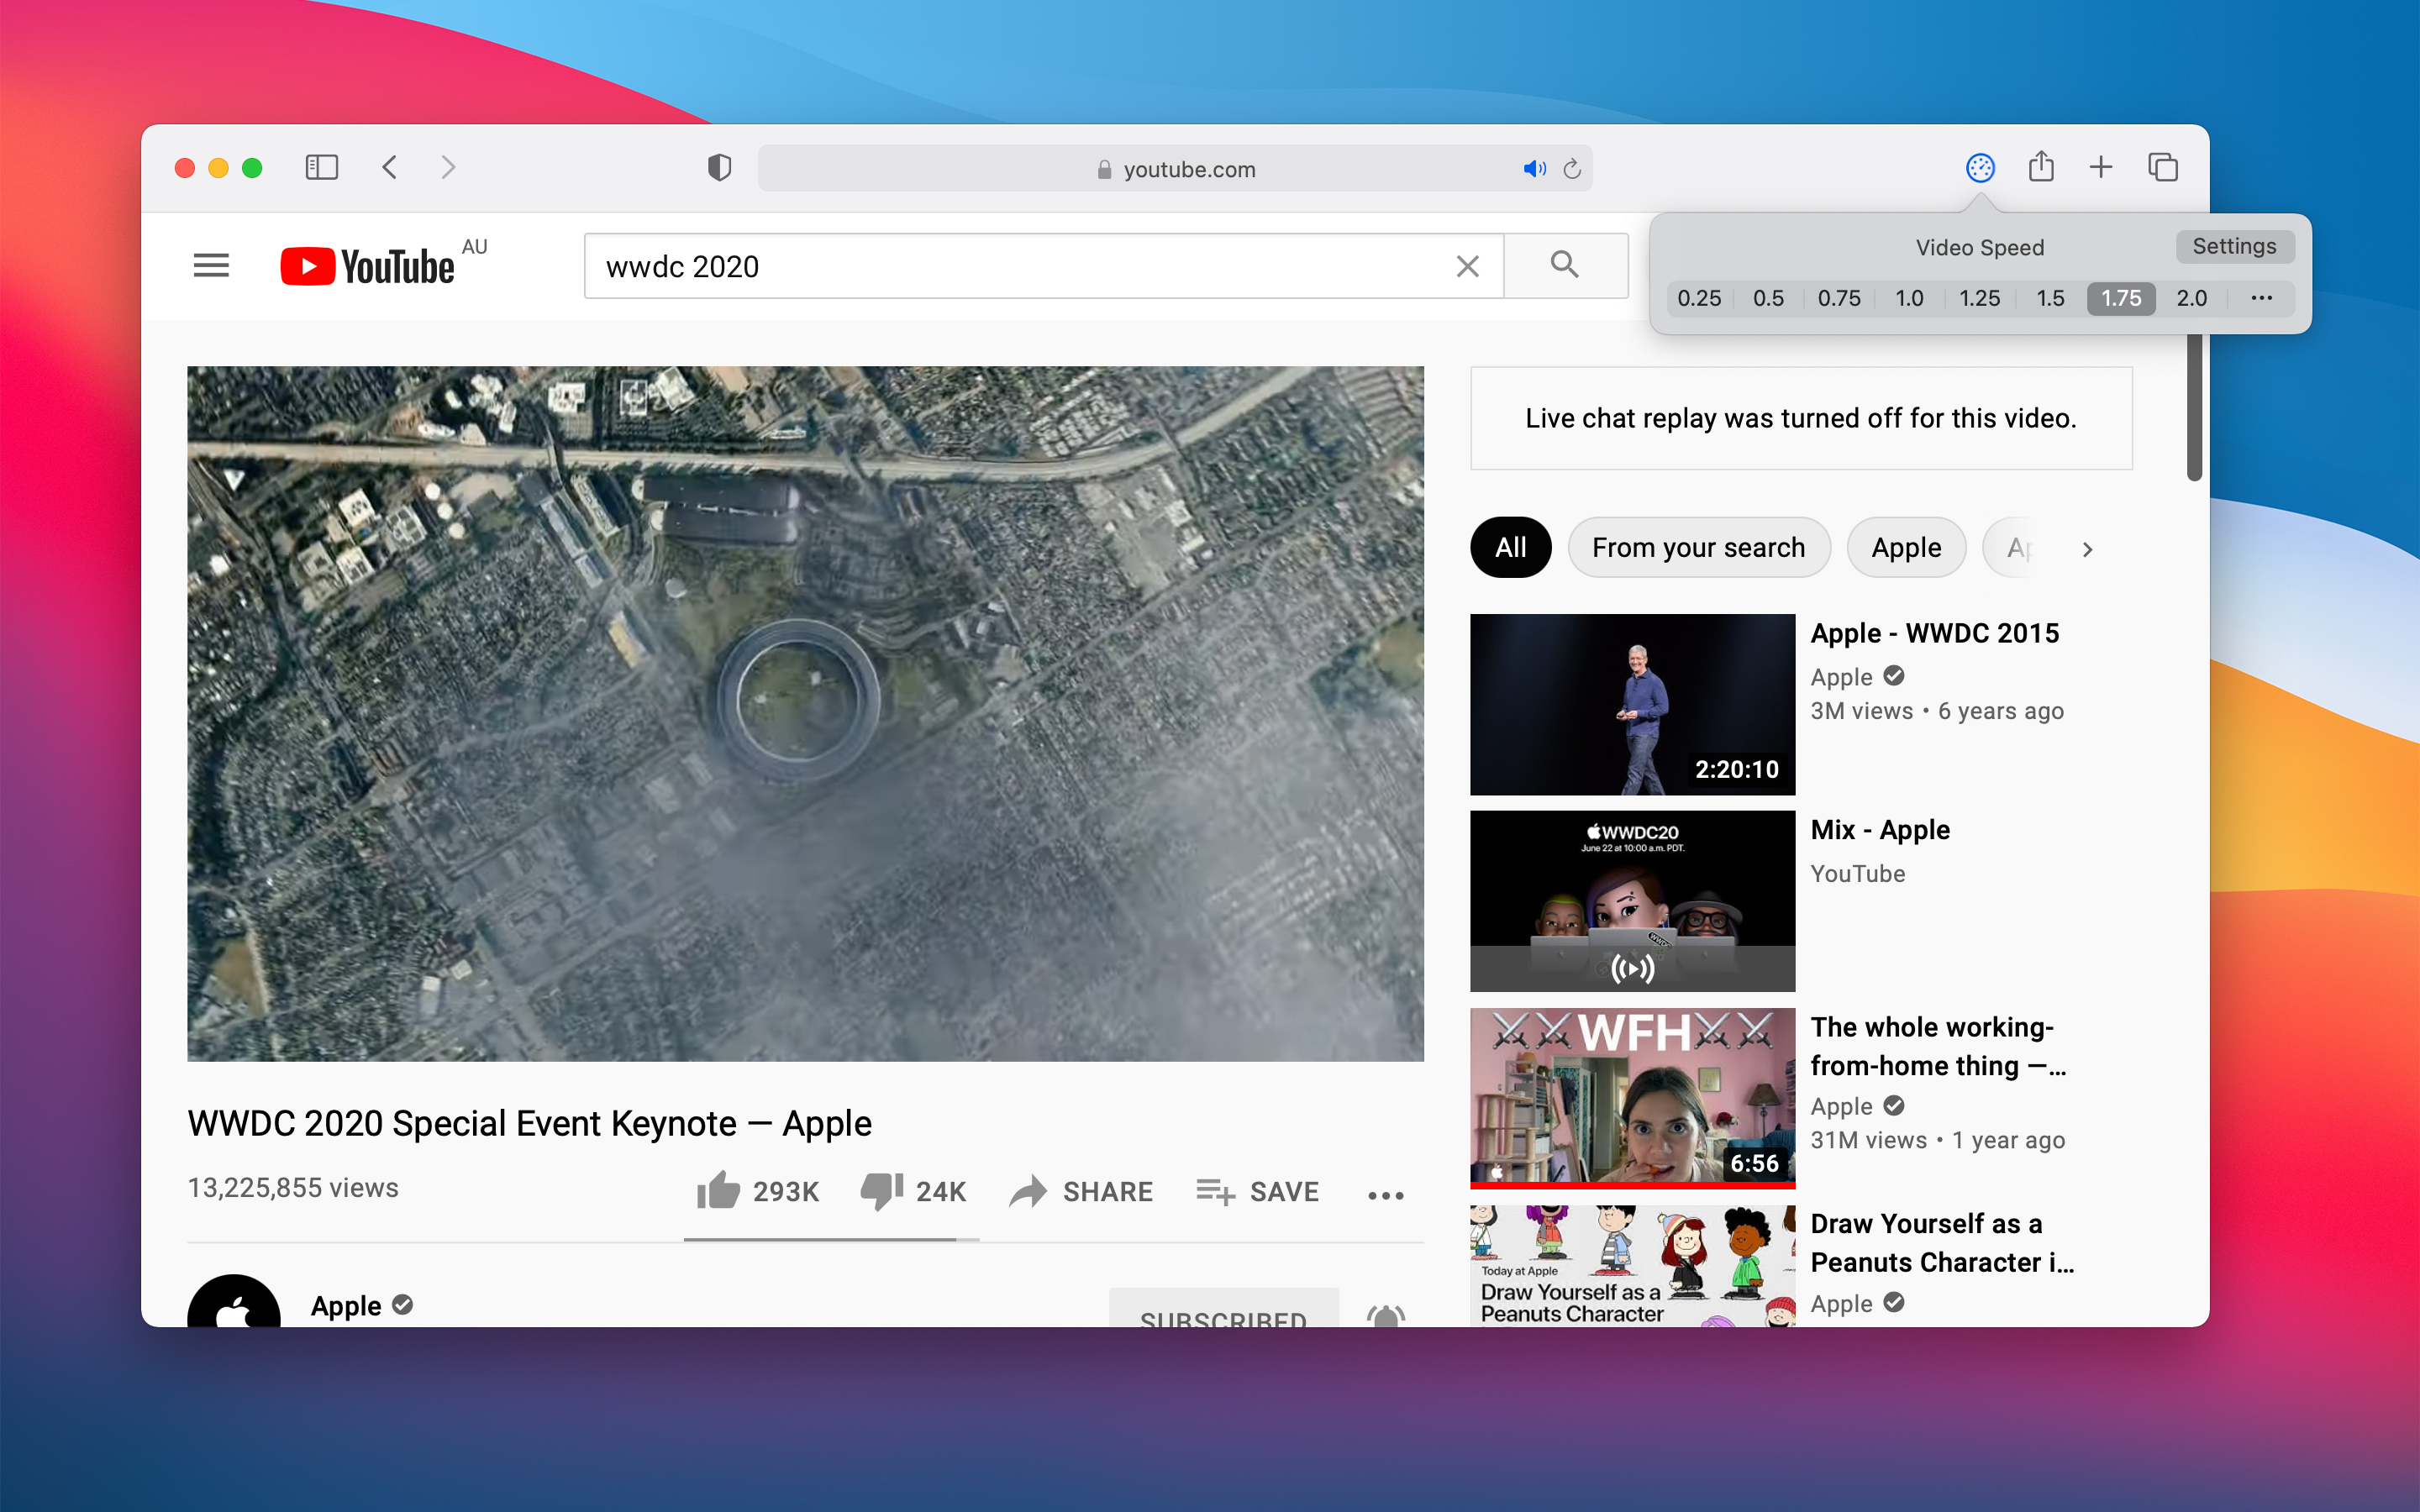The width and height of the screenshot is (2420, 1512).
Task: Show the Safari tab overview
Action: point(2162,167)
